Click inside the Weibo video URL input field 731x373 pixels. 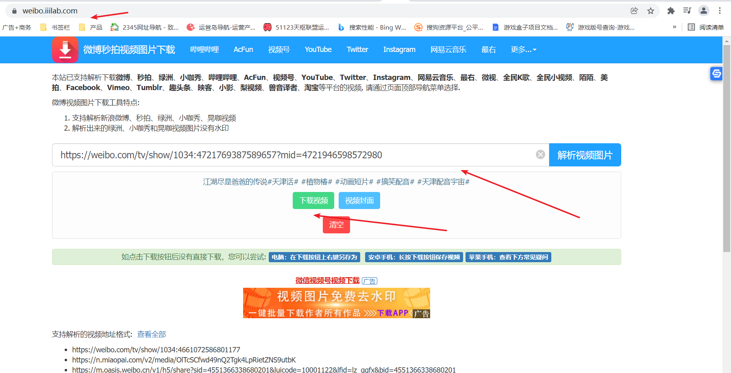point(293,155)
